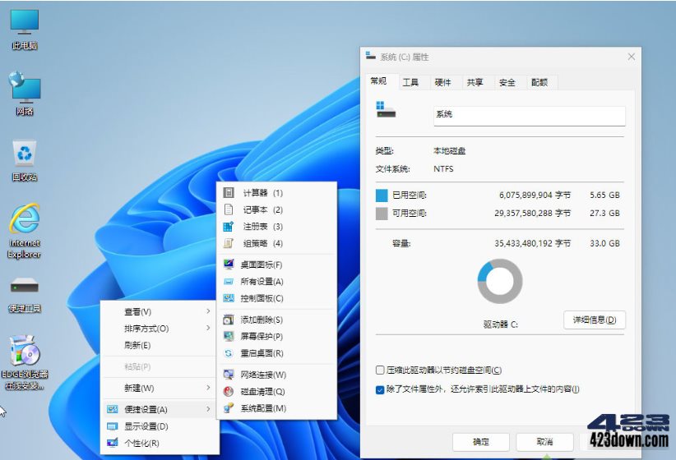
Task: Enable 压缩此驱动器以节约磁盘空间 checkbox
Action: coord(380,370)
